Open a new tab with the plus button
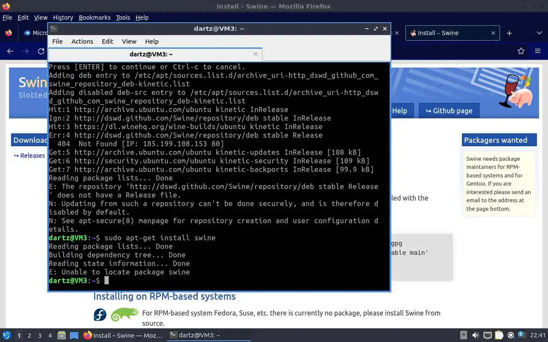Screen dimensions: 548x342 509,33
